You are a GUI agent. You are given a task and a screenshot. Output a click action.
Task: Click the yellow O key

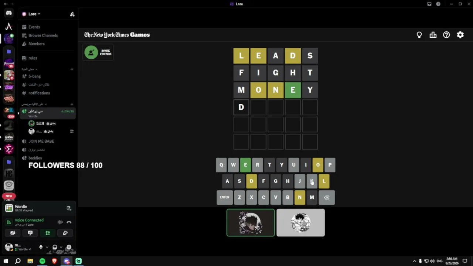[x=318, y=165]
